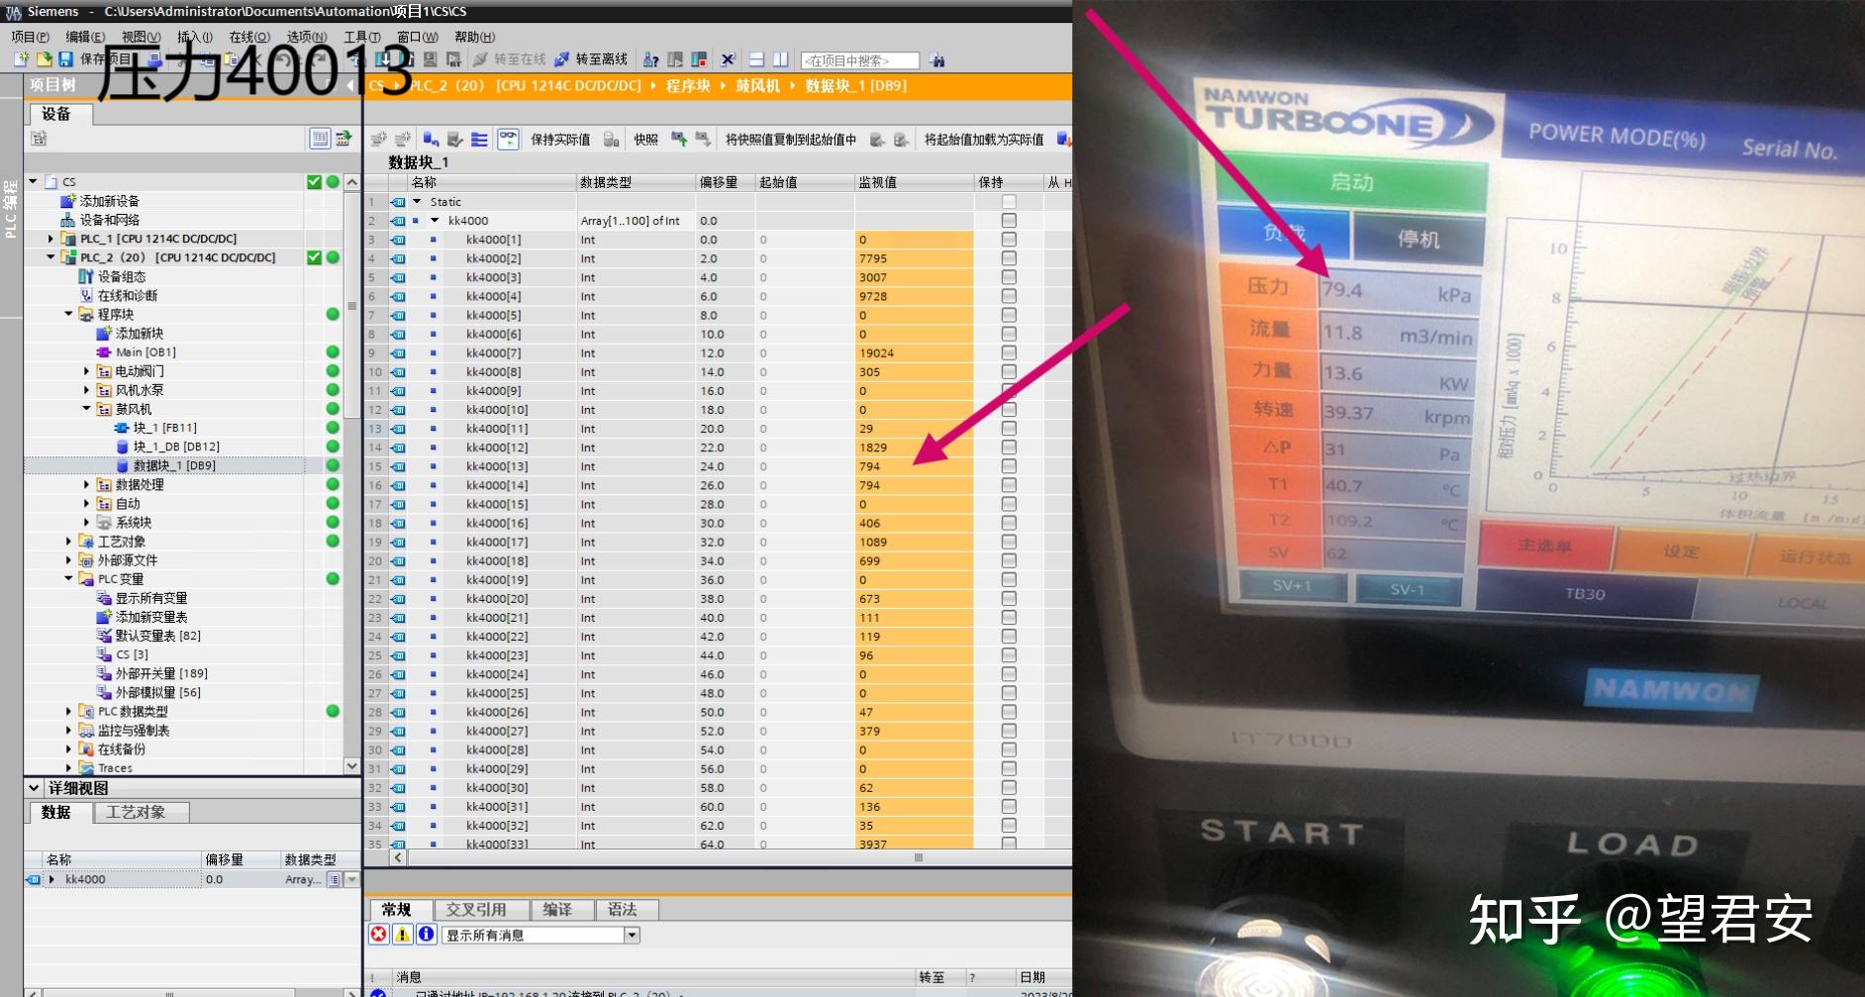1865x997 pixels.
Task: Expand the PLC_1 [CPU 1214C DC/DC/DC] node
Action: (50, 239)
